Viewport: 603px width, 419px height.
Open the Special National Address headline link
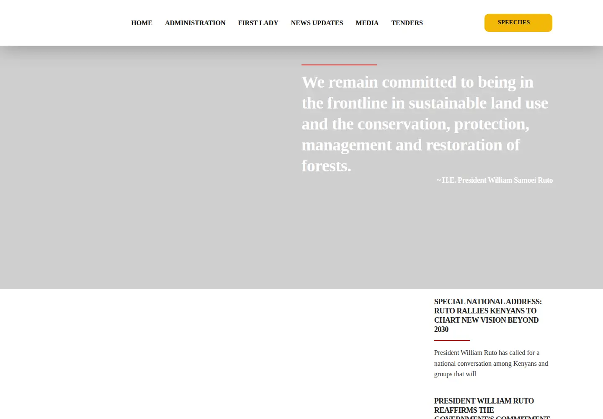(488, 315)
